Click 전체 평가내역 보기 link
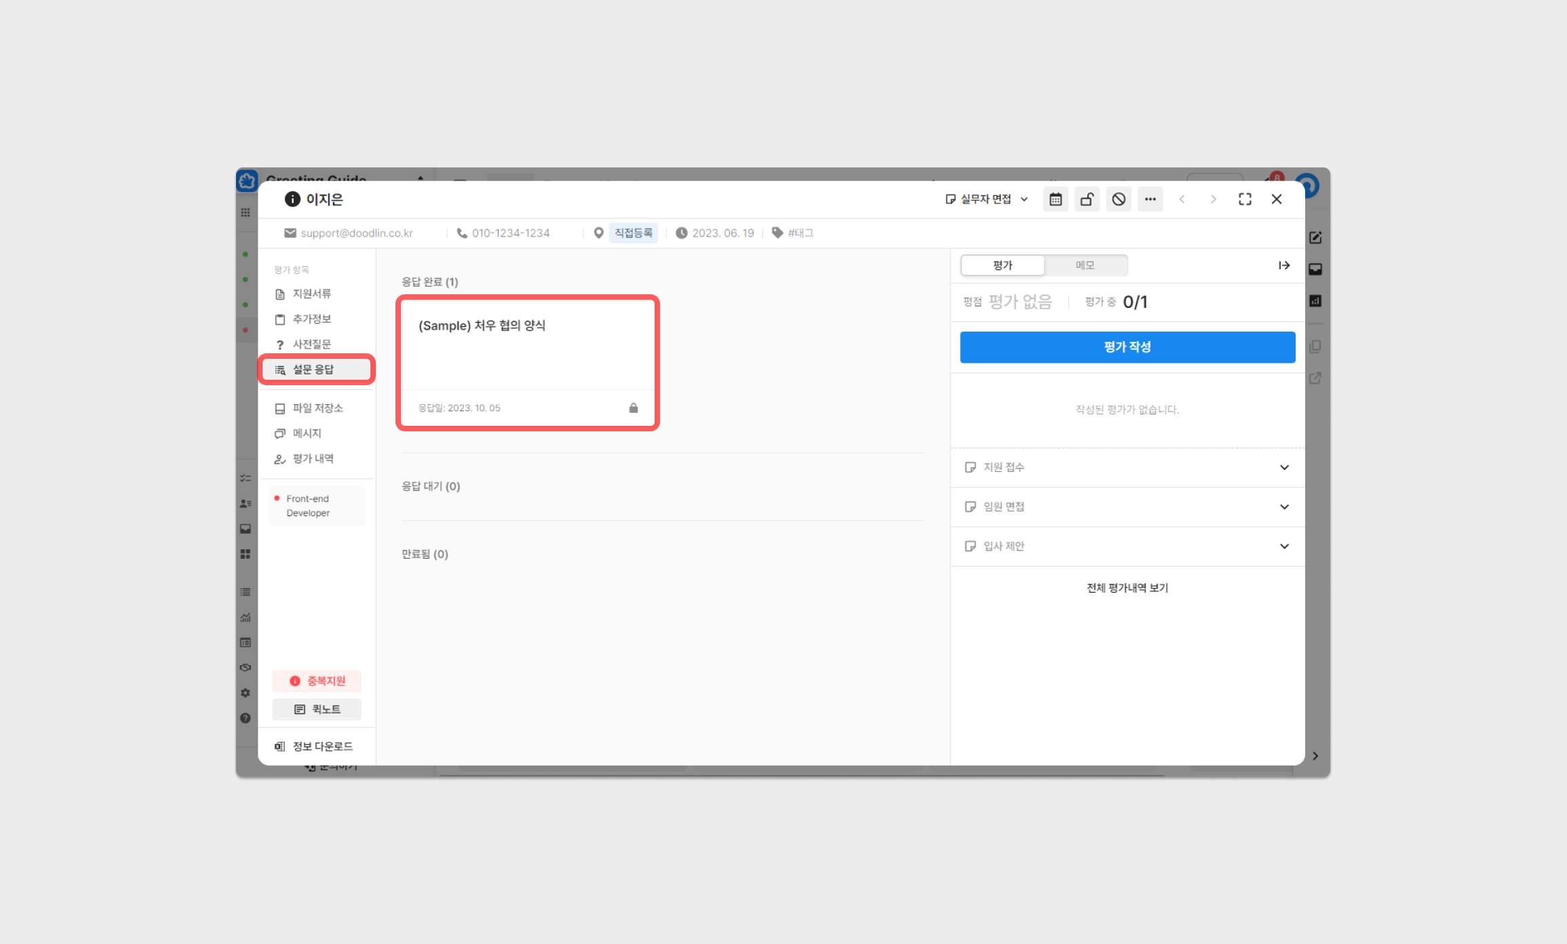 (x=1127, y=588)
